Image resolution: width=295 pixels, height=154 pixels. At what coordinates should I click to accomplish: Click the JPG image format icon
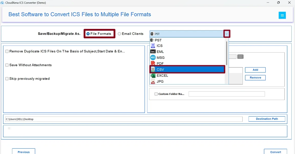[153, 81]
